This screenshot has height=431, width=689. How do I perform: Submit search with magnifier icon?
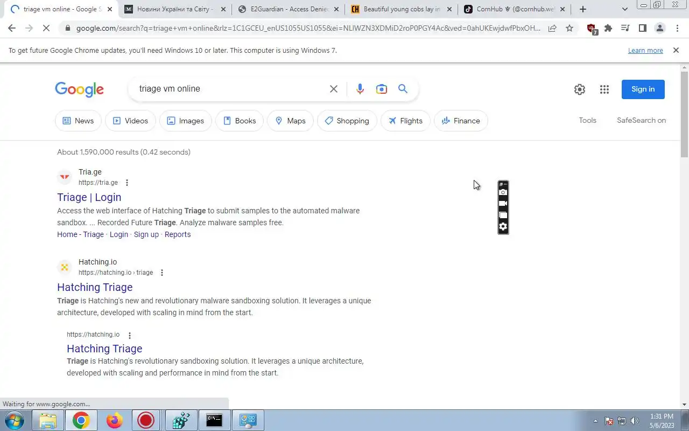coord(403,89)
